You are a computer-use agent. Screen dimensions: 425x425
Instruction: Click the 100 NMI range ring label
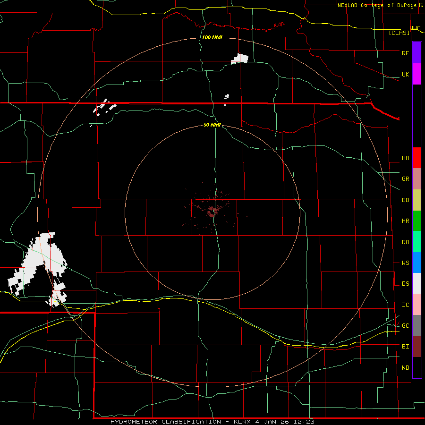point(212,37)
